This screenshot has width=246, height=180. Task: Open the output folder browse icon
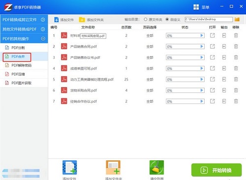coord(237,19)
